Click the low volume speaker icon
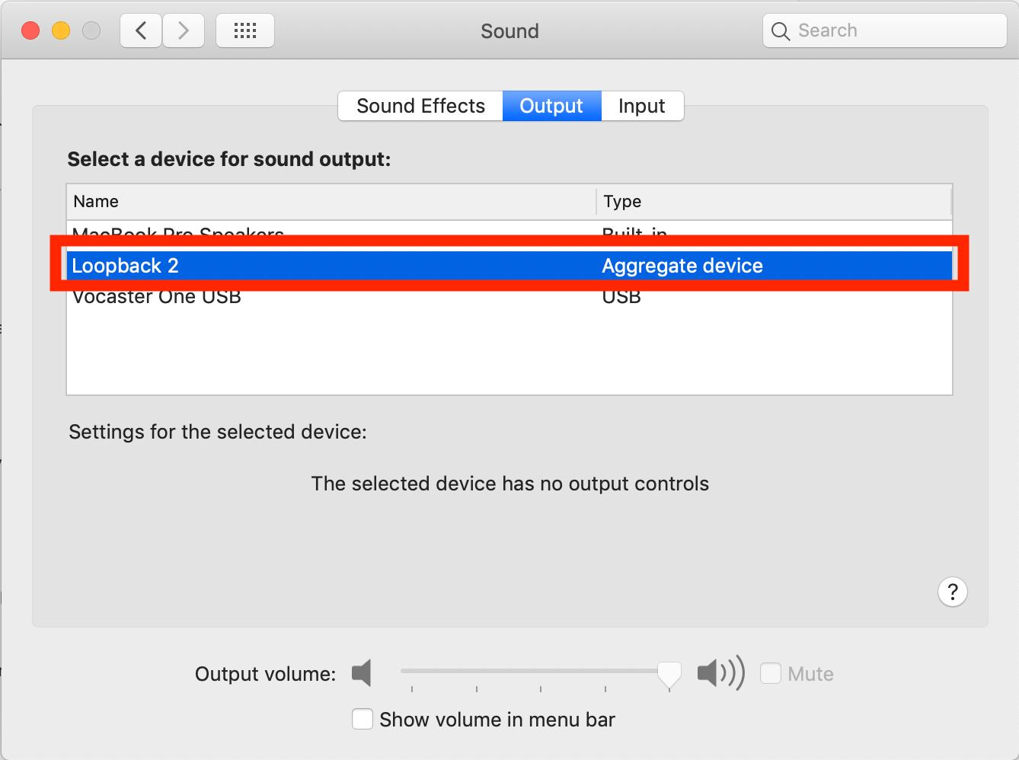Screen dimensions: 1019x760 point(362,673)
